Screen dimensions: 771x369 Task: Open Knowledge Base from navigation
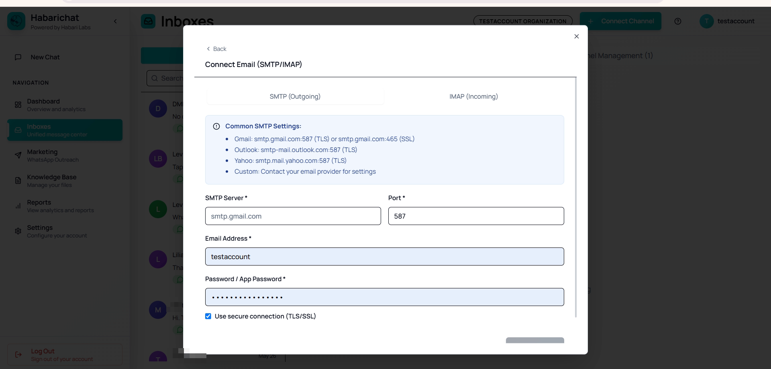click(65, 180)
